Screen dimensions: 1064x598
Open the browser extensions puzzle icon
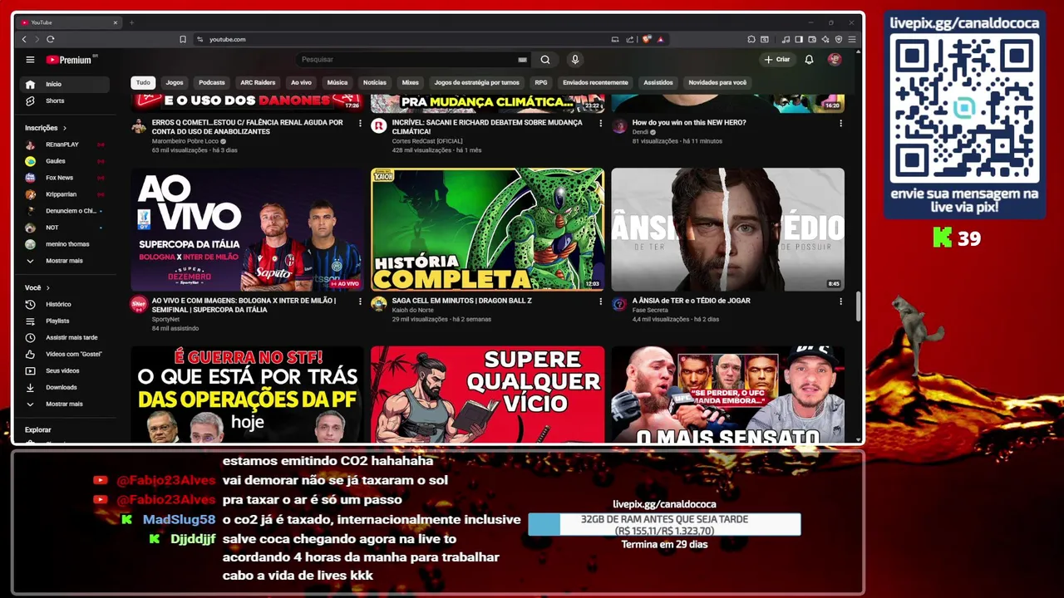click(751, 39)
